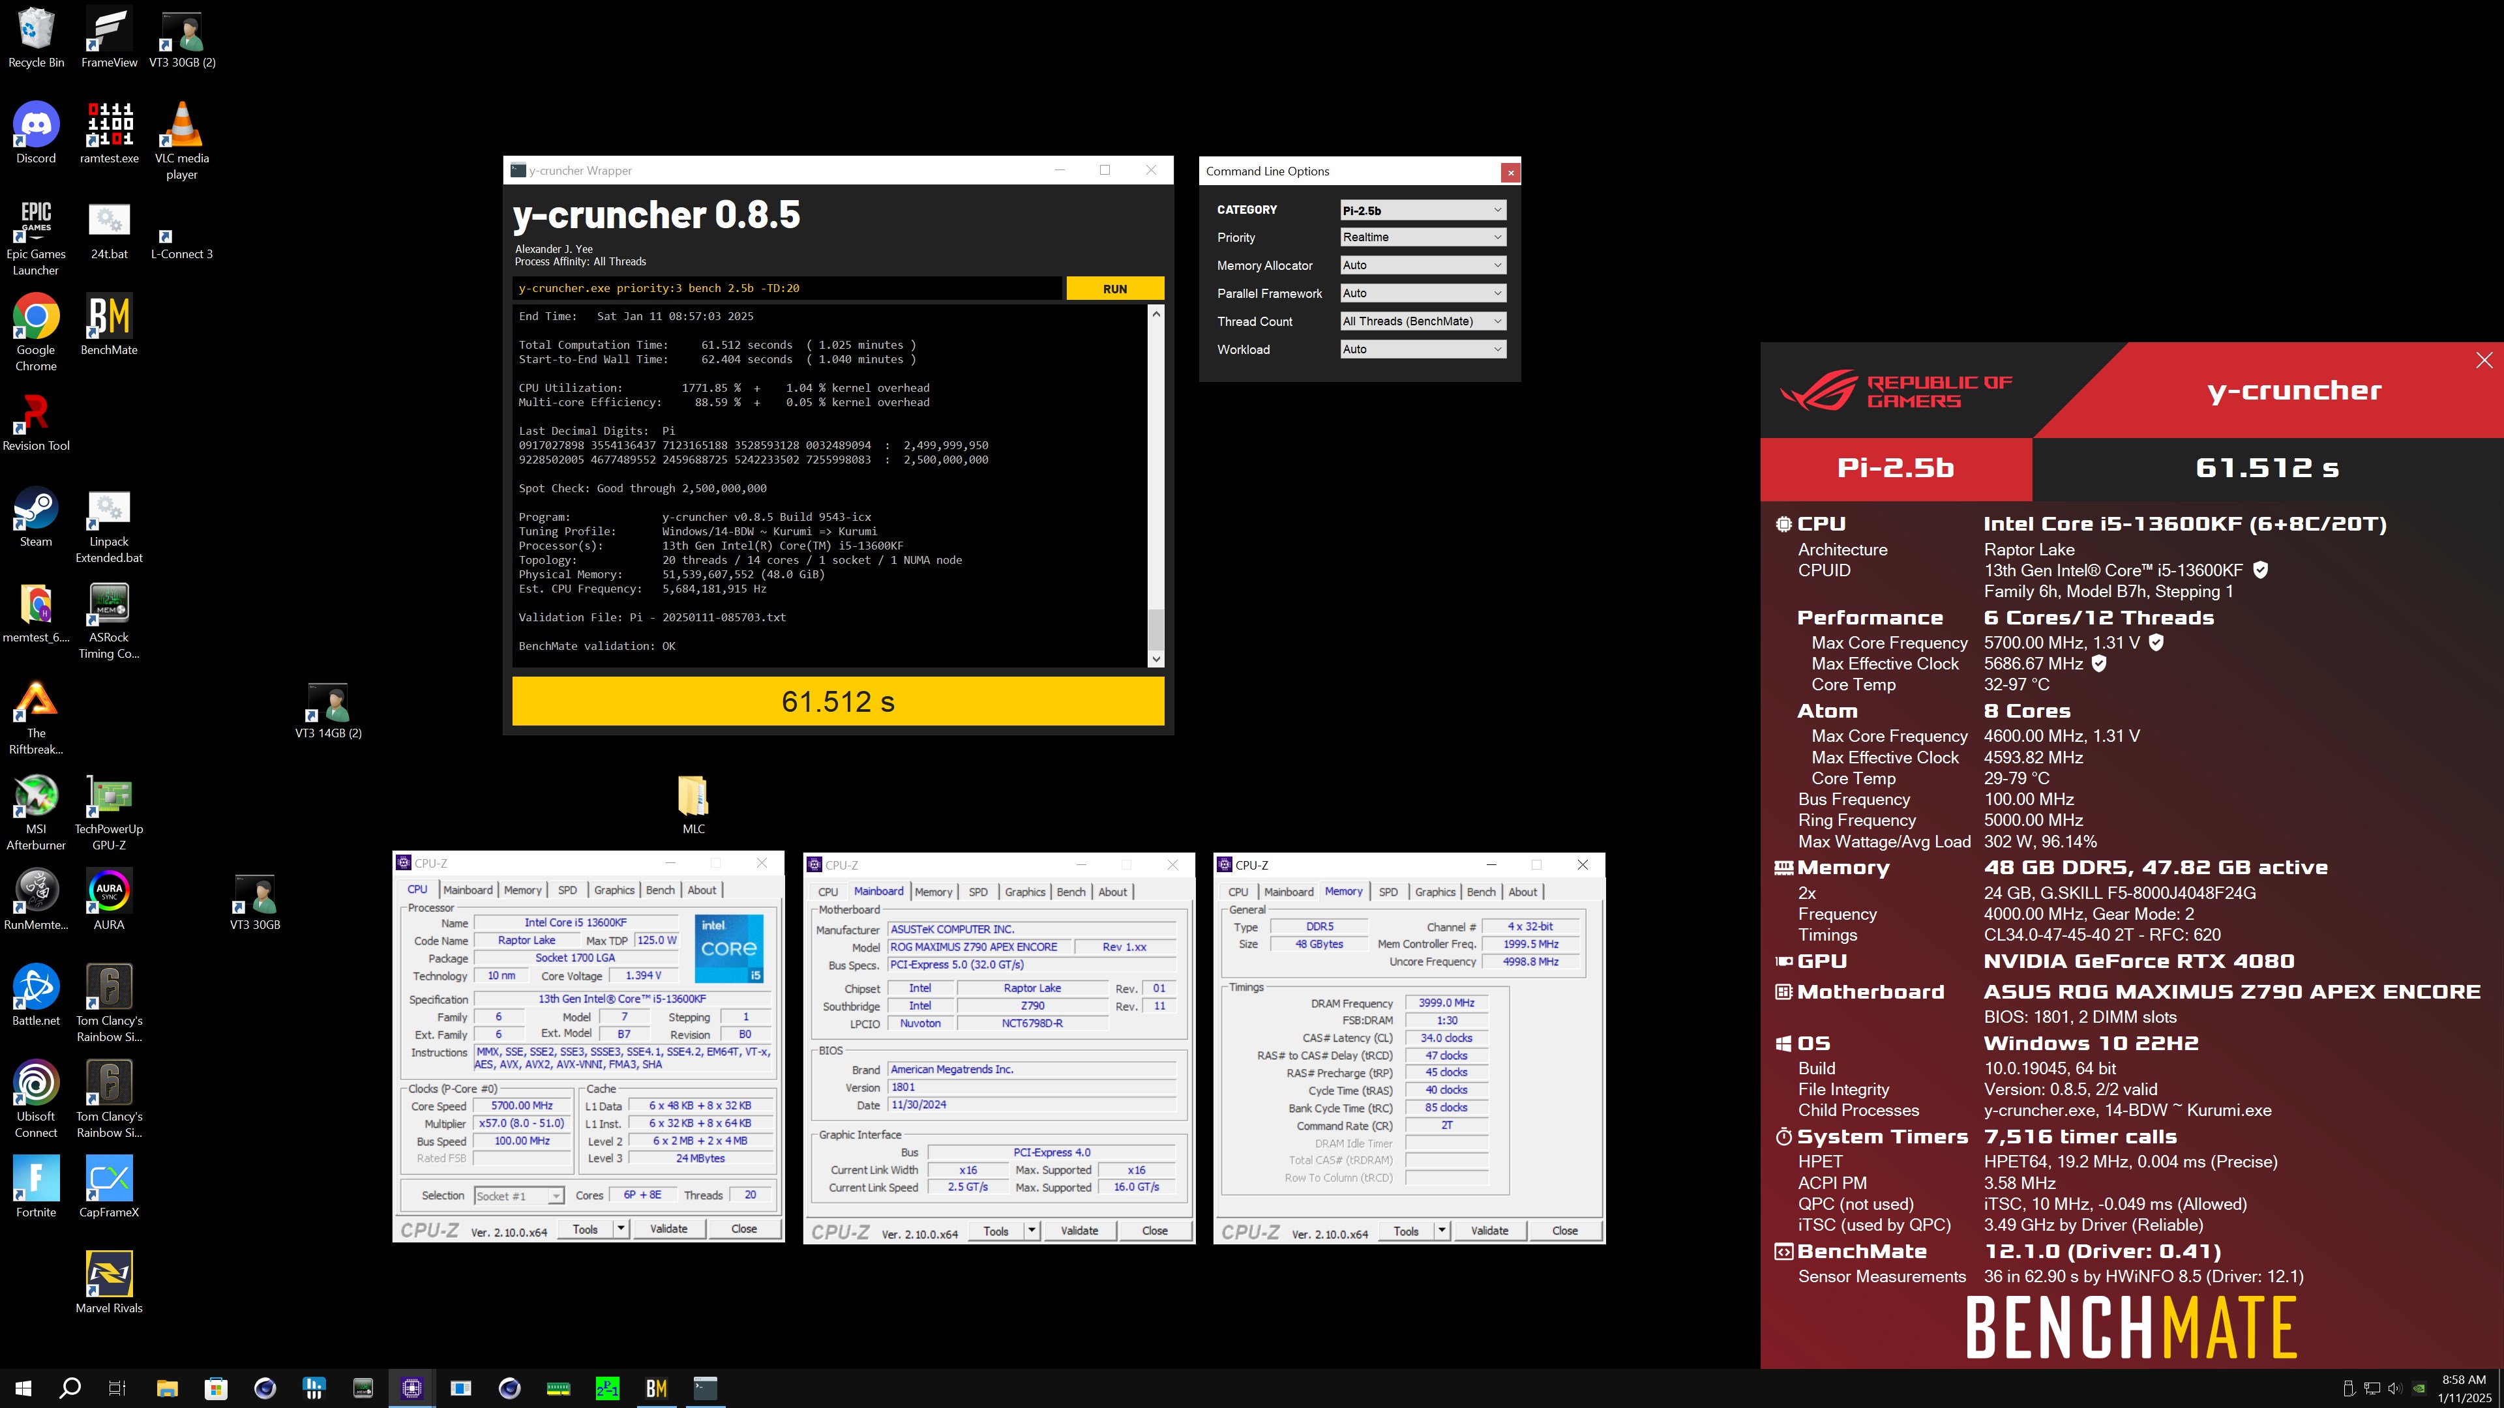
Task: Open the CATEGORY dropdown showing Pi-2.5b
Action: pos(1423,210)
